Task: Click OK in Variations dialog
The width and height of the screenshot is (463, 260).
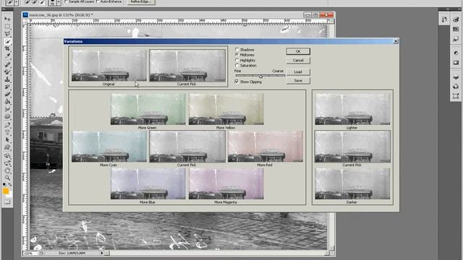Action: coord(298,51)
